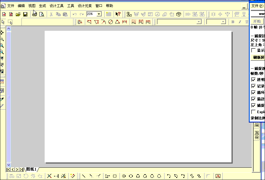Click the trim tool with blue X icon

(x=49, y=176)
